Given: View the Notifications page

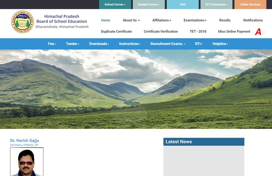Looking at the screenshot, I should [x=253, y=20].
